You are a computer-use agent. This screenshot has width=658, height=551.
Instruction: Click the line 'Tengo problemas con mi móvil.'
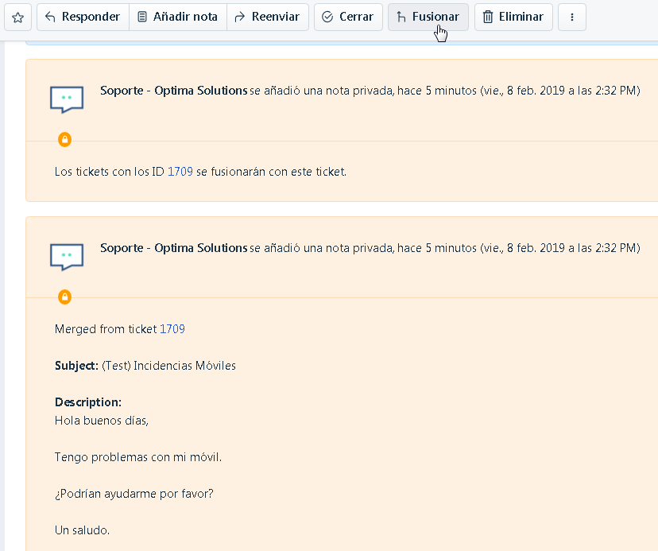pos(138,457)
